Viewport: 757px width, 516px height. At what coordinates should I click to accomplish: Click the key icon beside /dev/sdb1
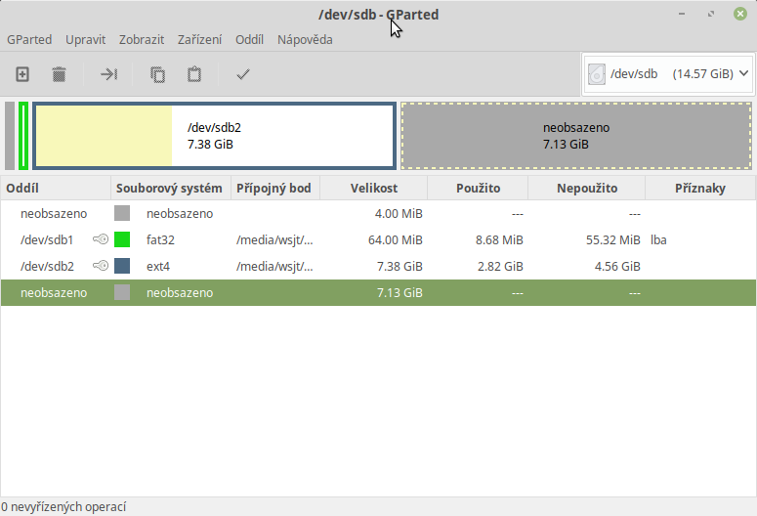[101, 239]
